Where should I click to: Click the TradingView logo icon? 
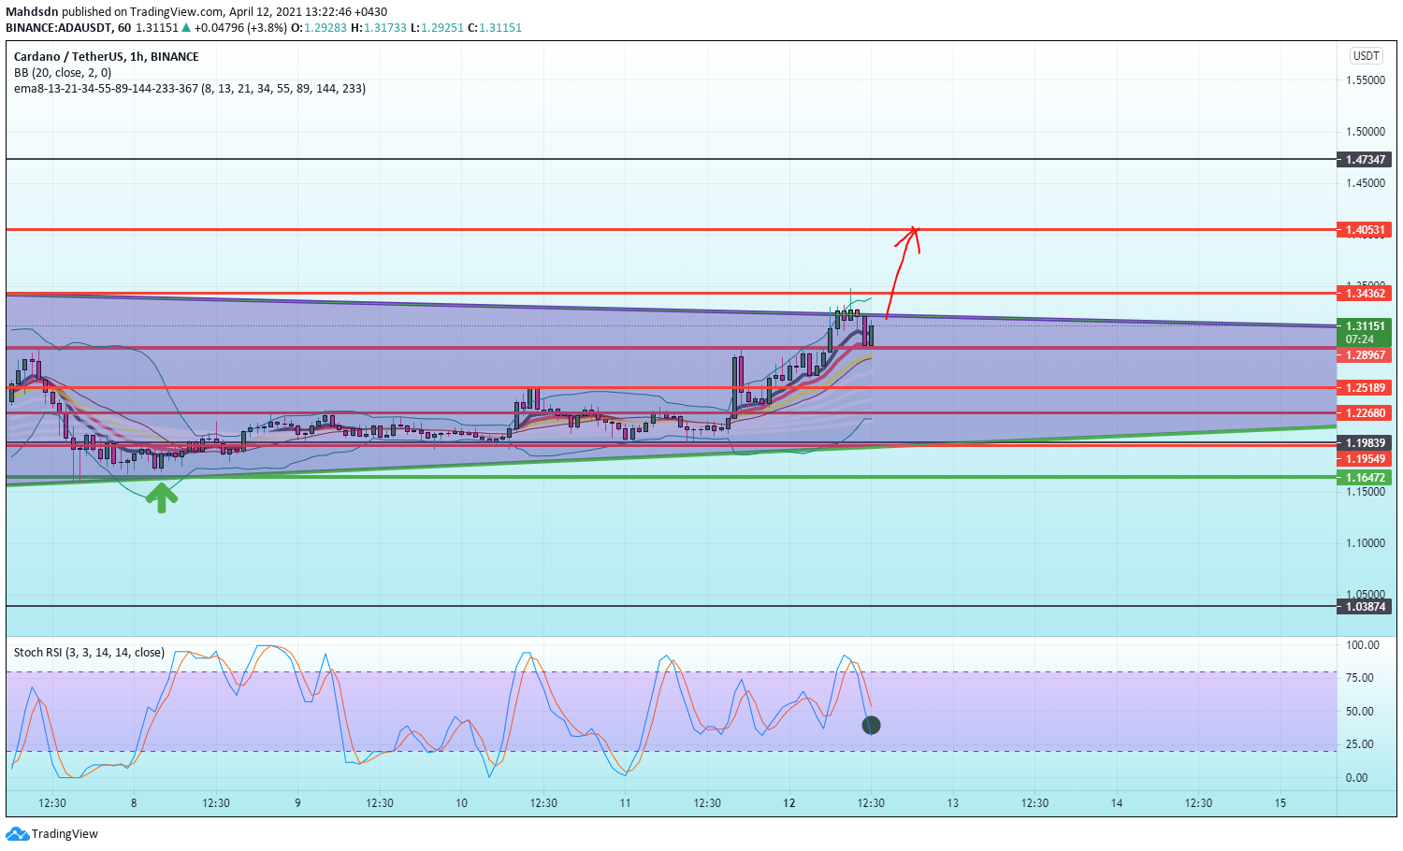[18, 834]
